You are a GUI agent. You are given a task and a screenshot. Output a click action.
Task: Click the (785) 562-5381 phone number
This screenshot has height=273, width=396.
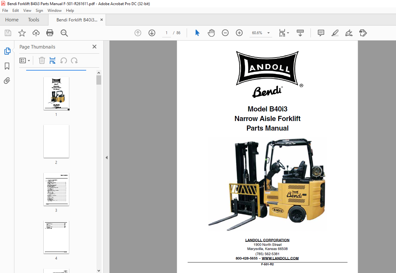267,254
